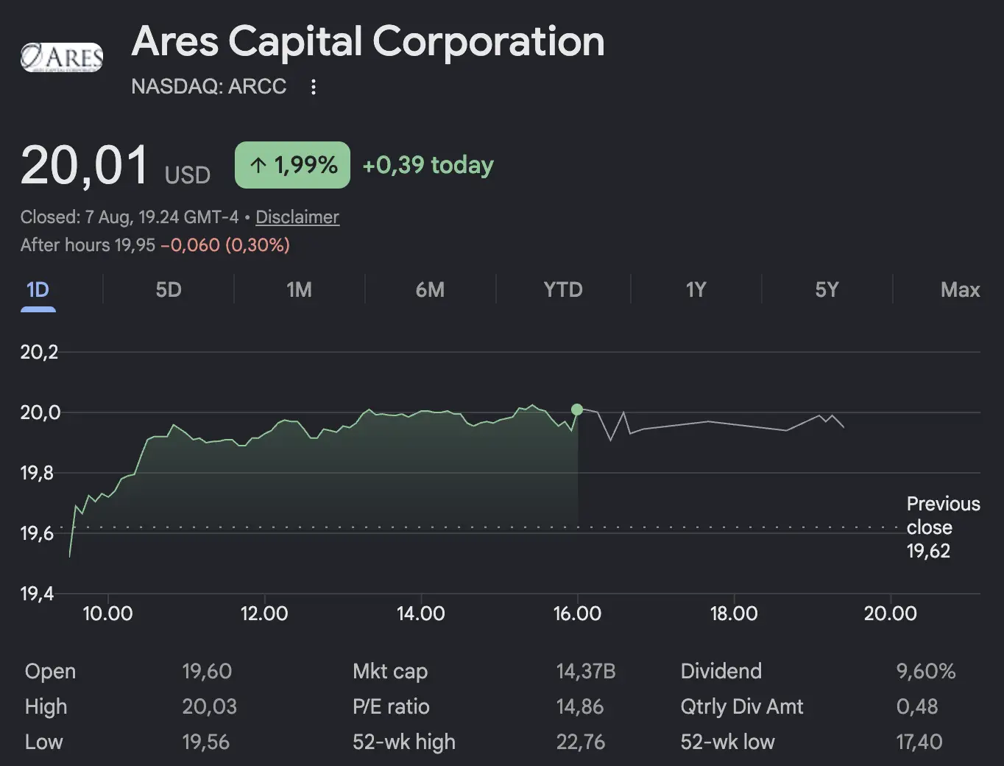The image size is (1004, 766).
Task: Click the green closing-price dot on chart
Action: pos(577,410)
